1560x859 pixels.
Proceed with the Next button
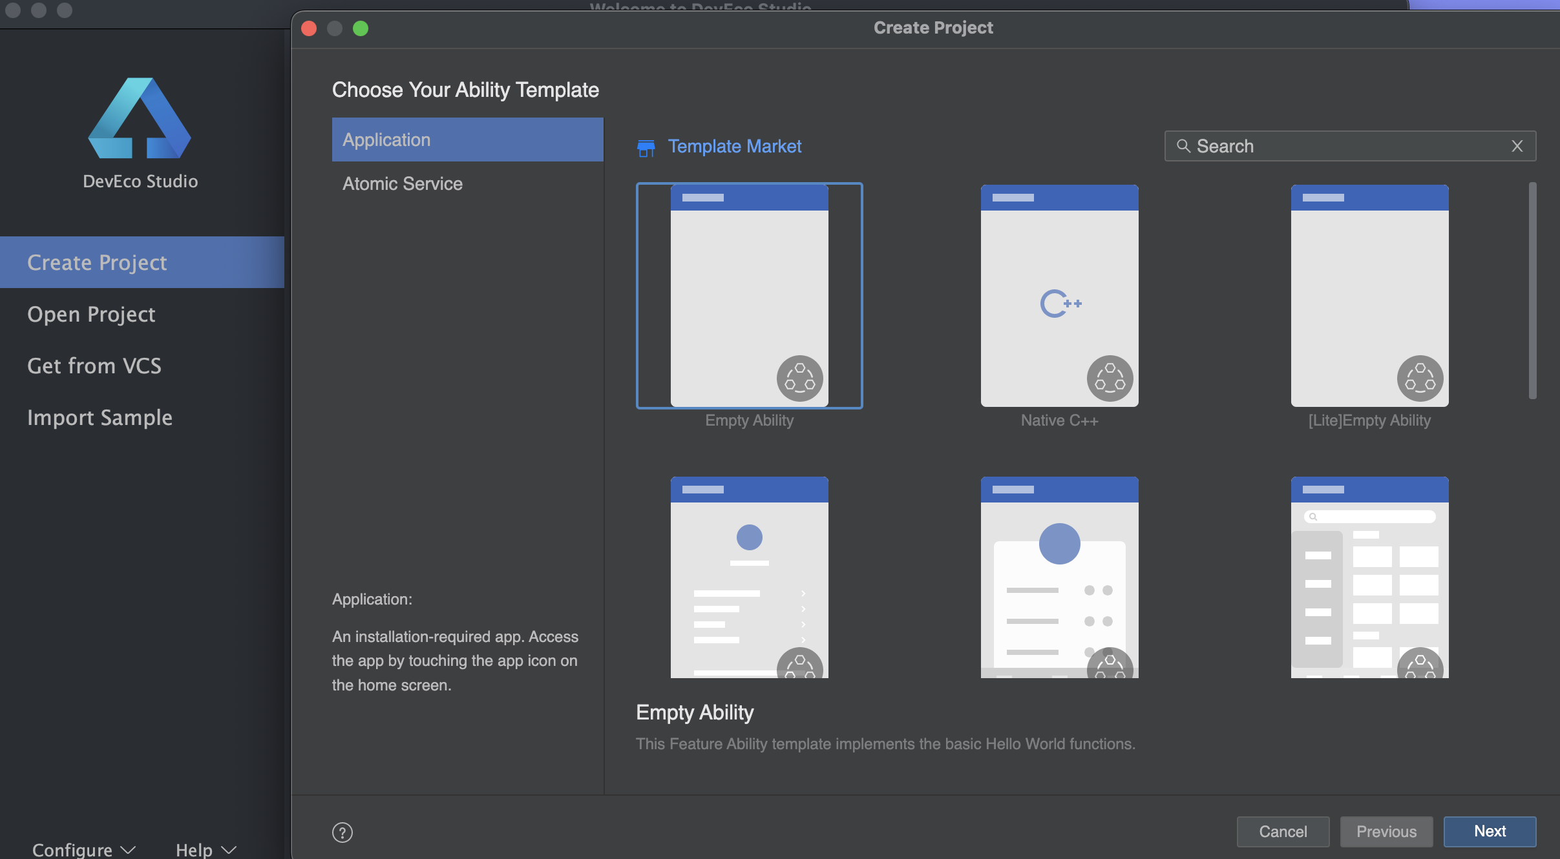coord(1490,831)
